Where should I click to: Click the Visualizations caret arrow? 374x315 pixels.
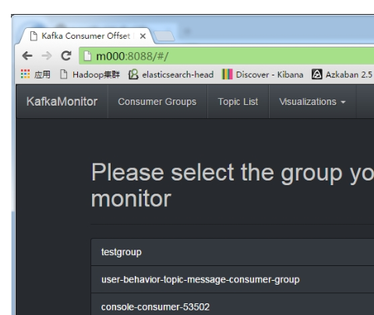(x=343, y=102)
